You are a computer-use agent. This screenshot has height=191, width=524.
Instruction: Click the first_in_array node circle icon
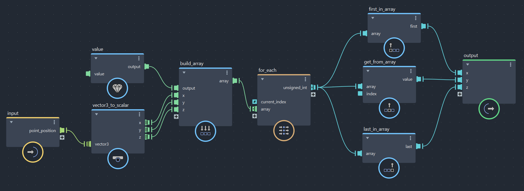coord(394,48)
